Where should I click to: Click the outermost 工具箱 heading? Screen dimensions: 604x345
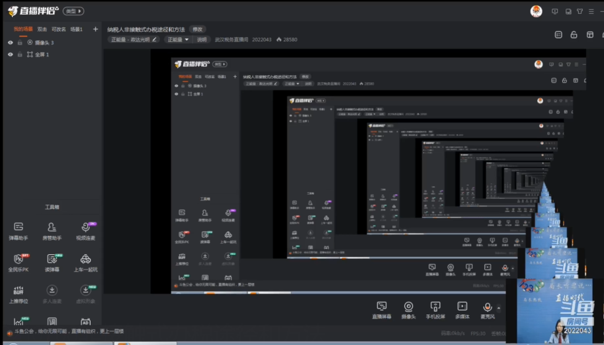(52, 207)
